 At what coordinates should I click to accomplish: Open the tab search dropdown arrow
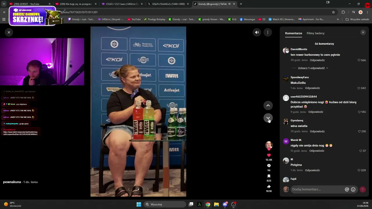3,4
